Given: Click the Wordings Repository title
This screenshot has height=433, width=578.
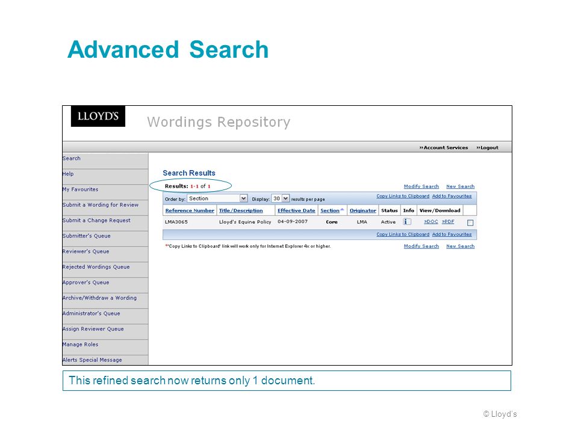Looking at the screenshot, I should tap(219, 122).
